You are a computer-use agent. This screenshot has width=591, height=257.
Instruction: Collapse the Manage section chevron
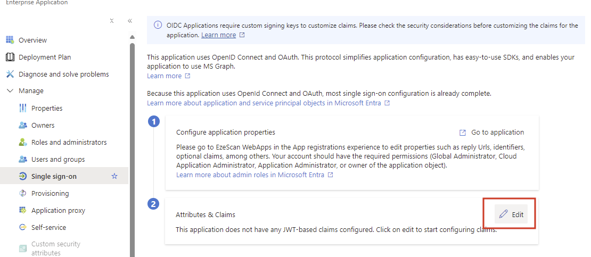coord(10,91)
